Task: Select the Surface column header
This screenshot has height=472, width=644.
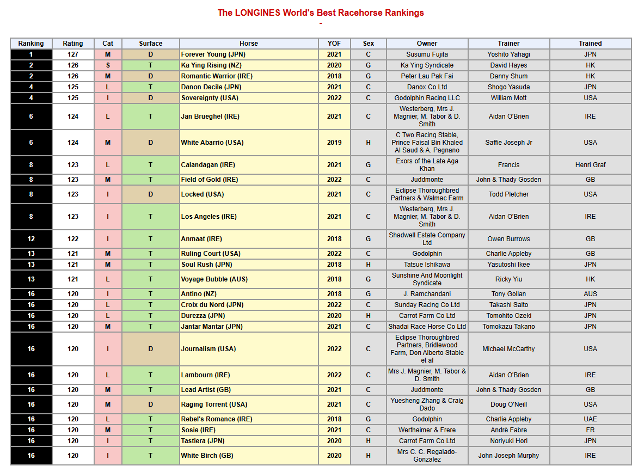Action: [151, 44]
